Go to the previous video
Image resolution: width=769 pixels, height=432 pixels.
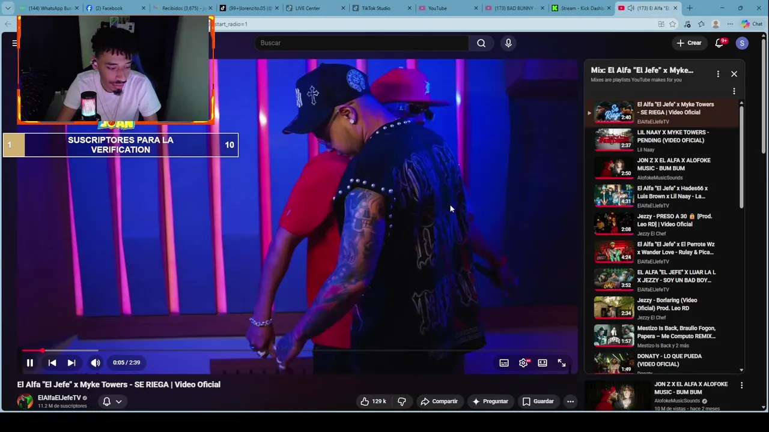point(52,362)
